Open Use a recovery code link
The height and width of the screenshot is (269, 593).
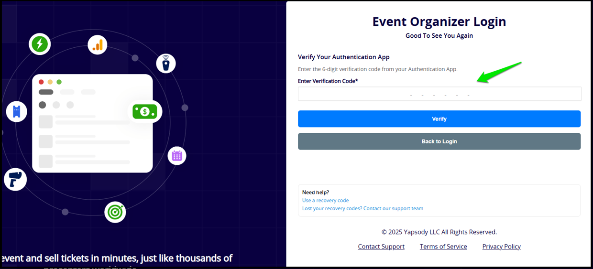coord(325,201)
